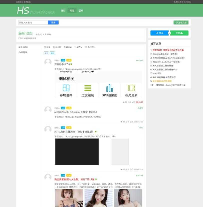
Task: Toggle the 原创 tag filter
Action: pyautogui.click(x=47, y=53)
